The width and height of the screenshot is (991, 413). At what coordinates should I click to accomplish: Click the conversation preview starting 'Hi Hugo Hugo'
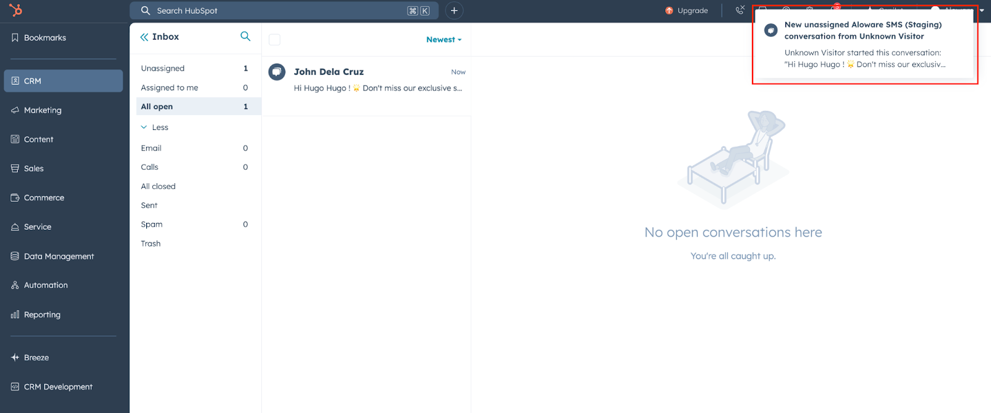click(x=378, y=88)
